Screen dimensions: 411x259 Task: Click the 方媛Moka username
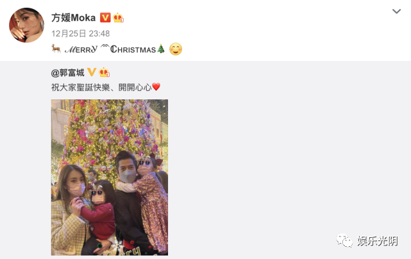(73, 18)
